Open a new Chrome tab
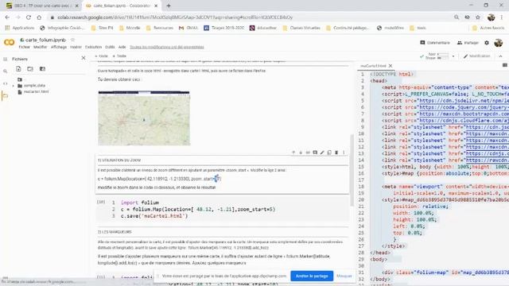 (169, 6)
